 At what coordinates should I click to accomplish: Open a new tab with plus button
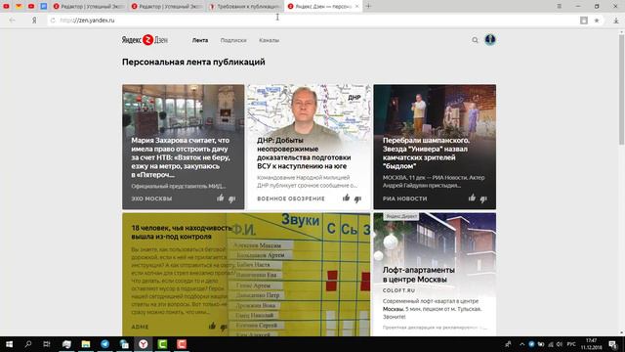click(x=368, y=6)
